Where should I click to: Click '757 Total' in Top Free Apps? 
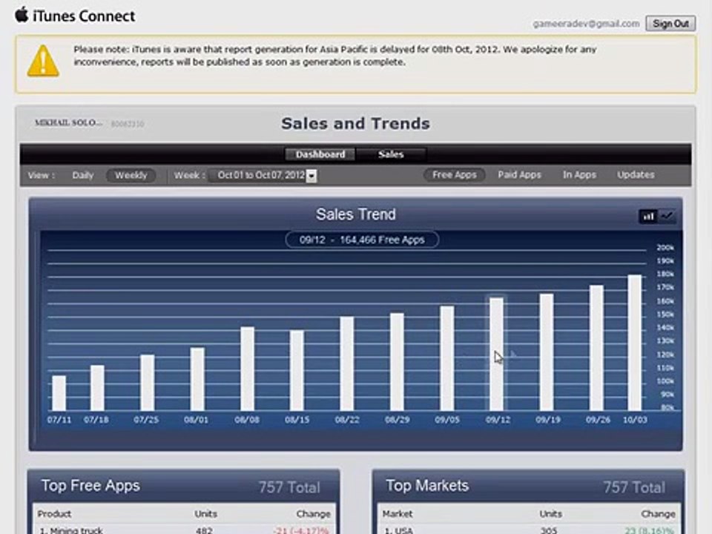[289, 487]
